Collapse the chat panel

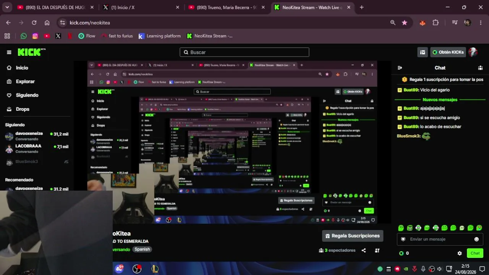coord(400,68)
